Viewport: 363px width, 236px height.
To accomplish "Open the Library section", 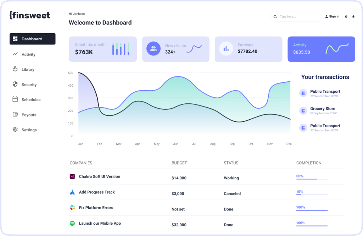I will 15,69.
